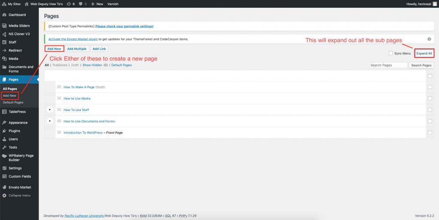The image size is (439, 220).
Task: Click drag handle for Introduction To WordPress
Action: tap(59, 133)
